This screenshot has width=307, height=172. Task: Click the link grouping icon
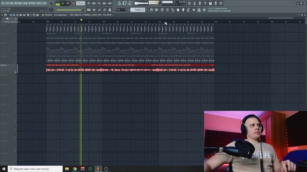tap(105, 10)
